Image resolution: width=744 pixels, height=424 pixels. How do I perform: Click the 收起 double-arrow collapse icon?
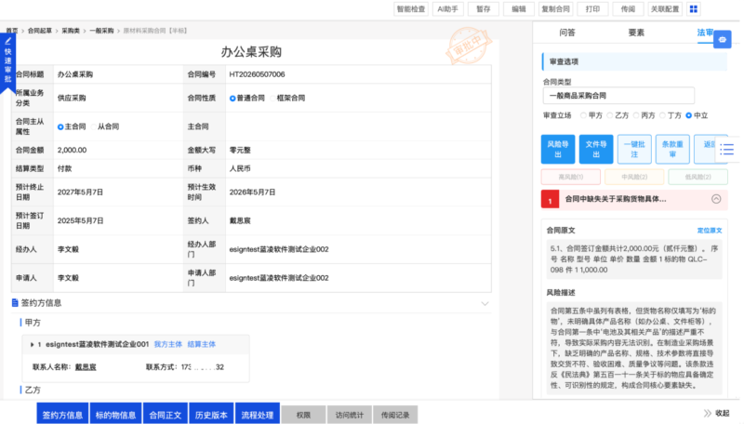point(708,413)
